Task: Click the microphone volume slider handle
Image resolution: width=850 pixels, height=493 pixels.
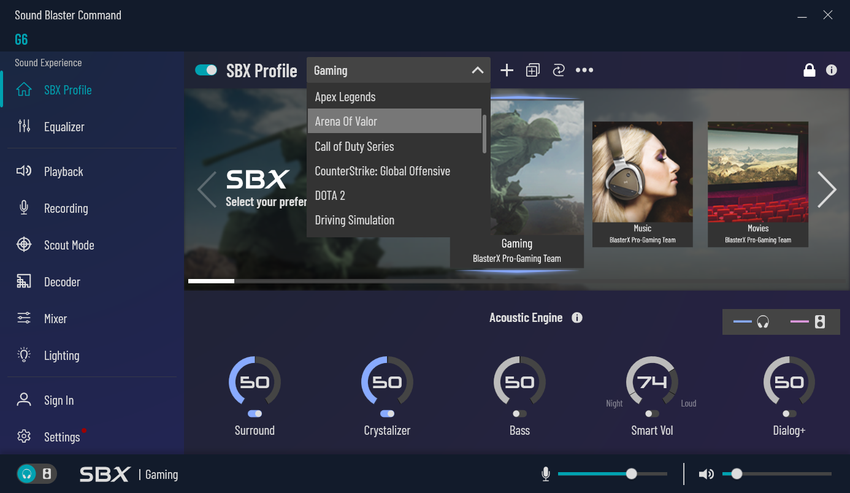Action: [631, 474]
